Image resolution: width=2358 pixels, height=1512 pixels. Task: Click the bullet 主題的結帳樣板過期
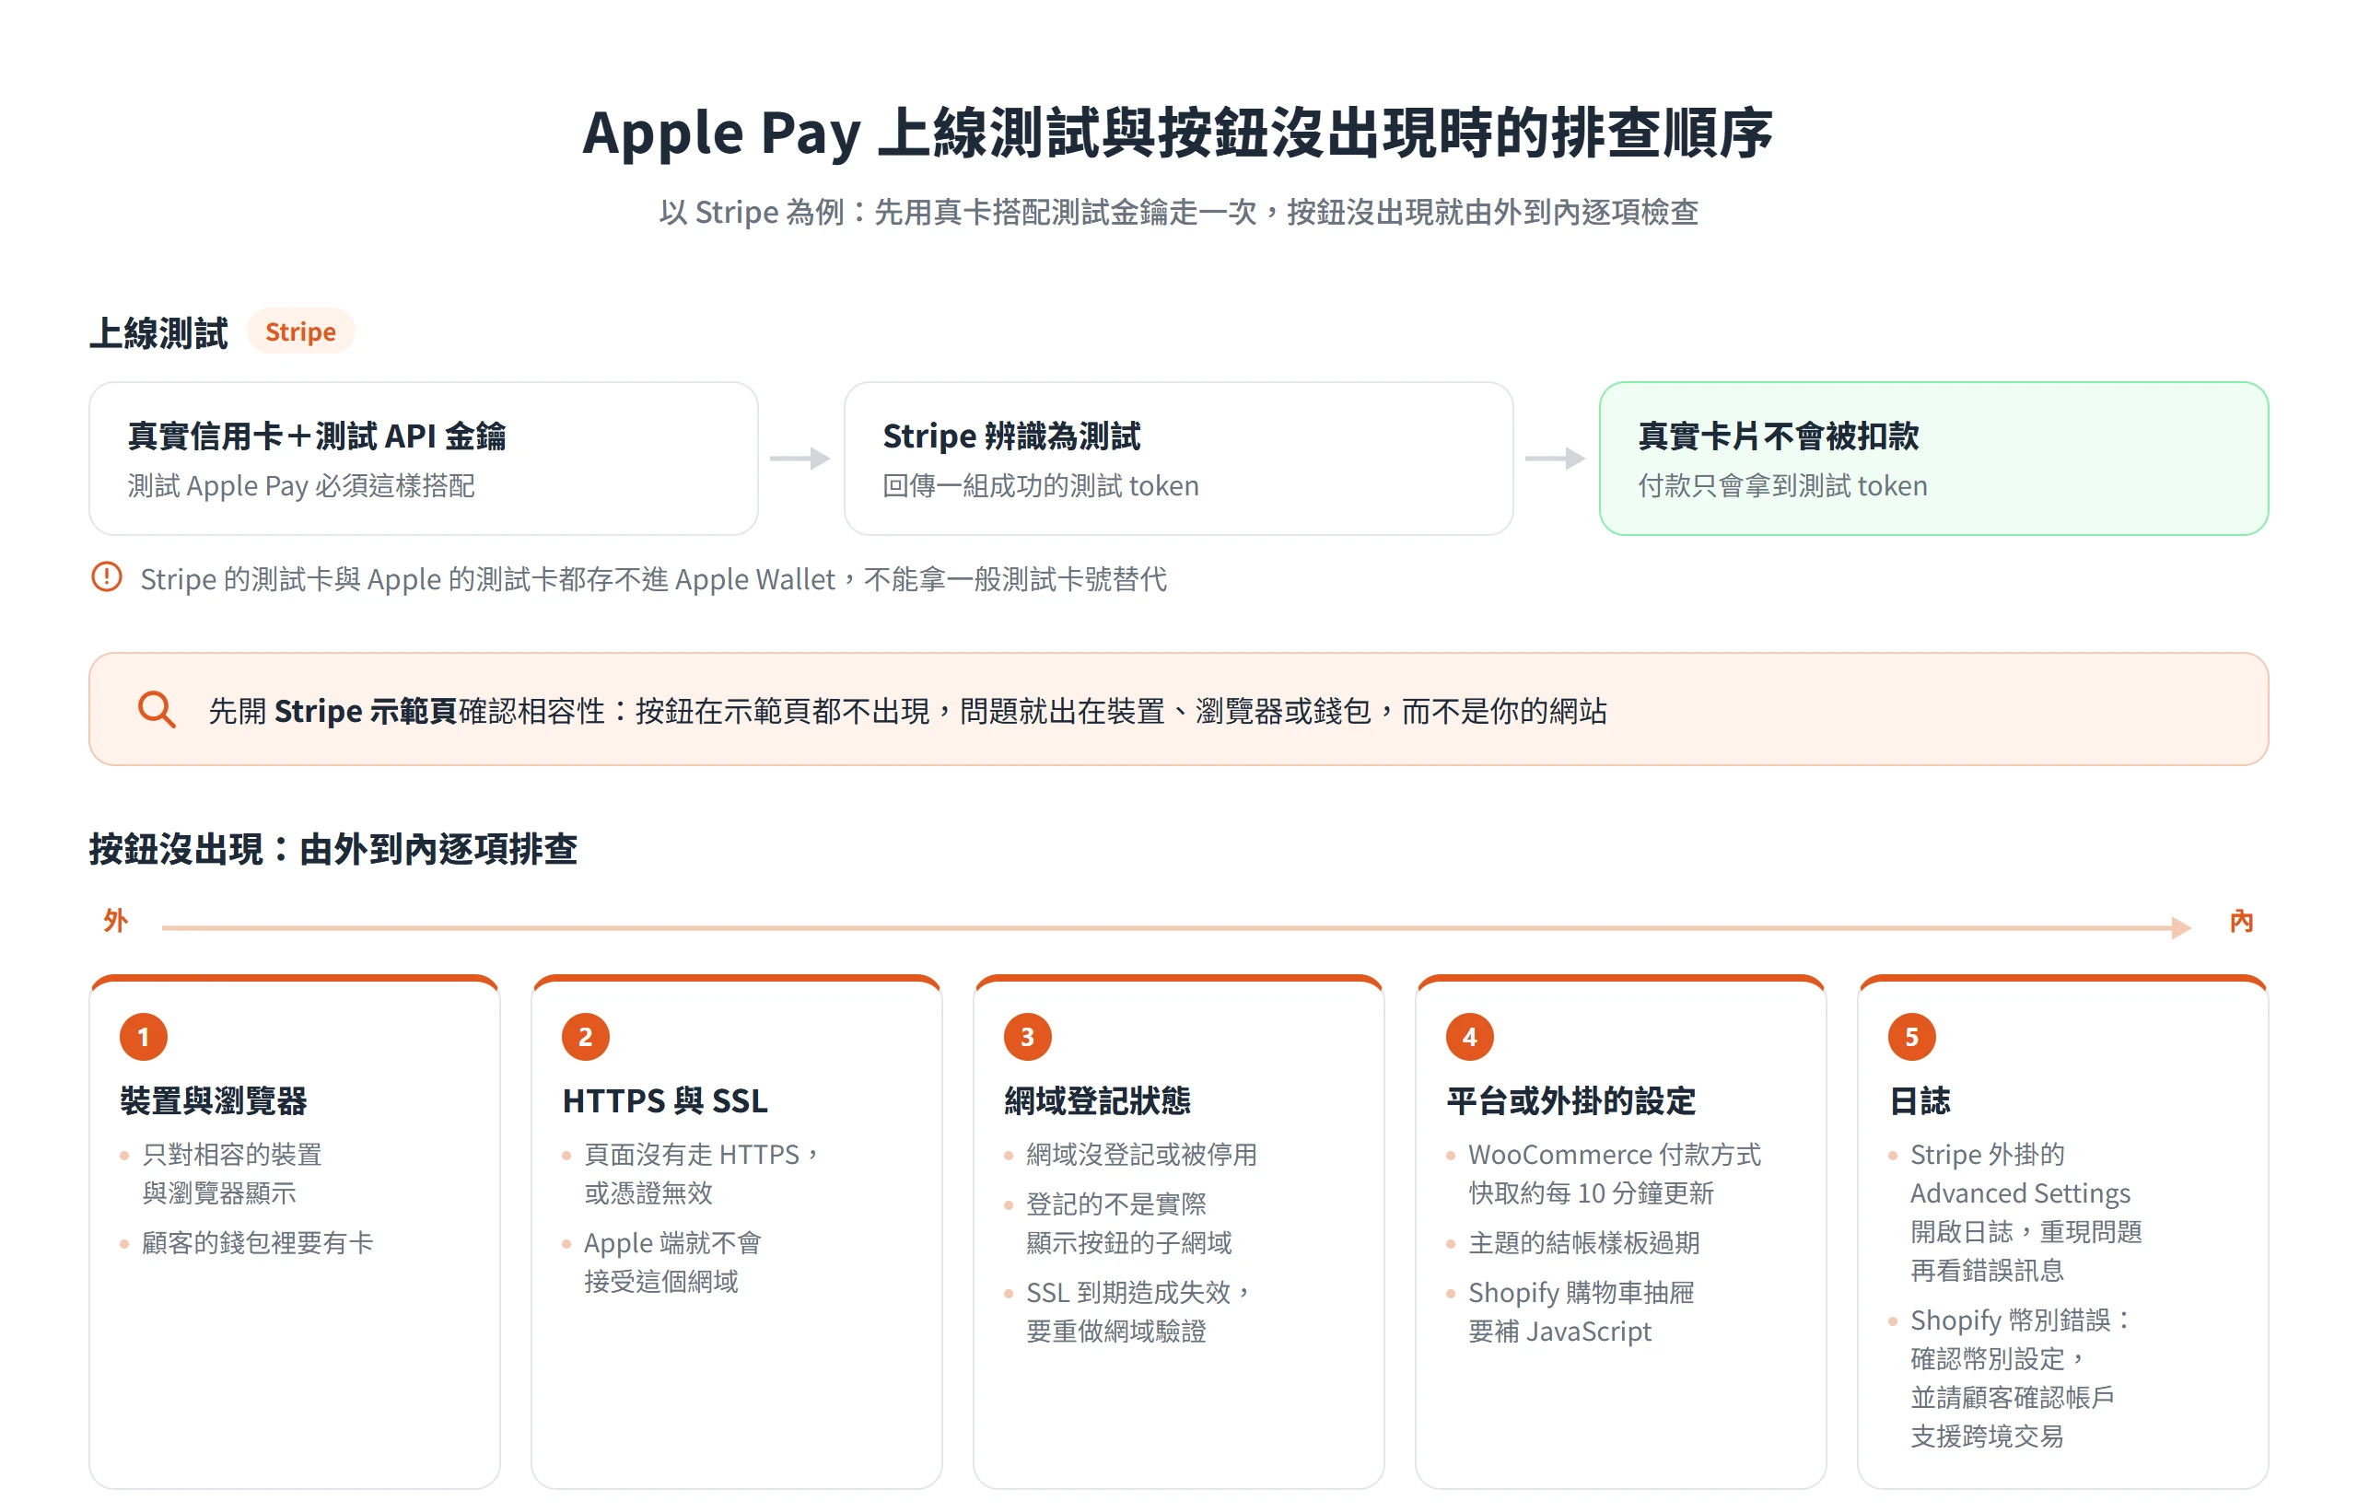point(1583,1243)
